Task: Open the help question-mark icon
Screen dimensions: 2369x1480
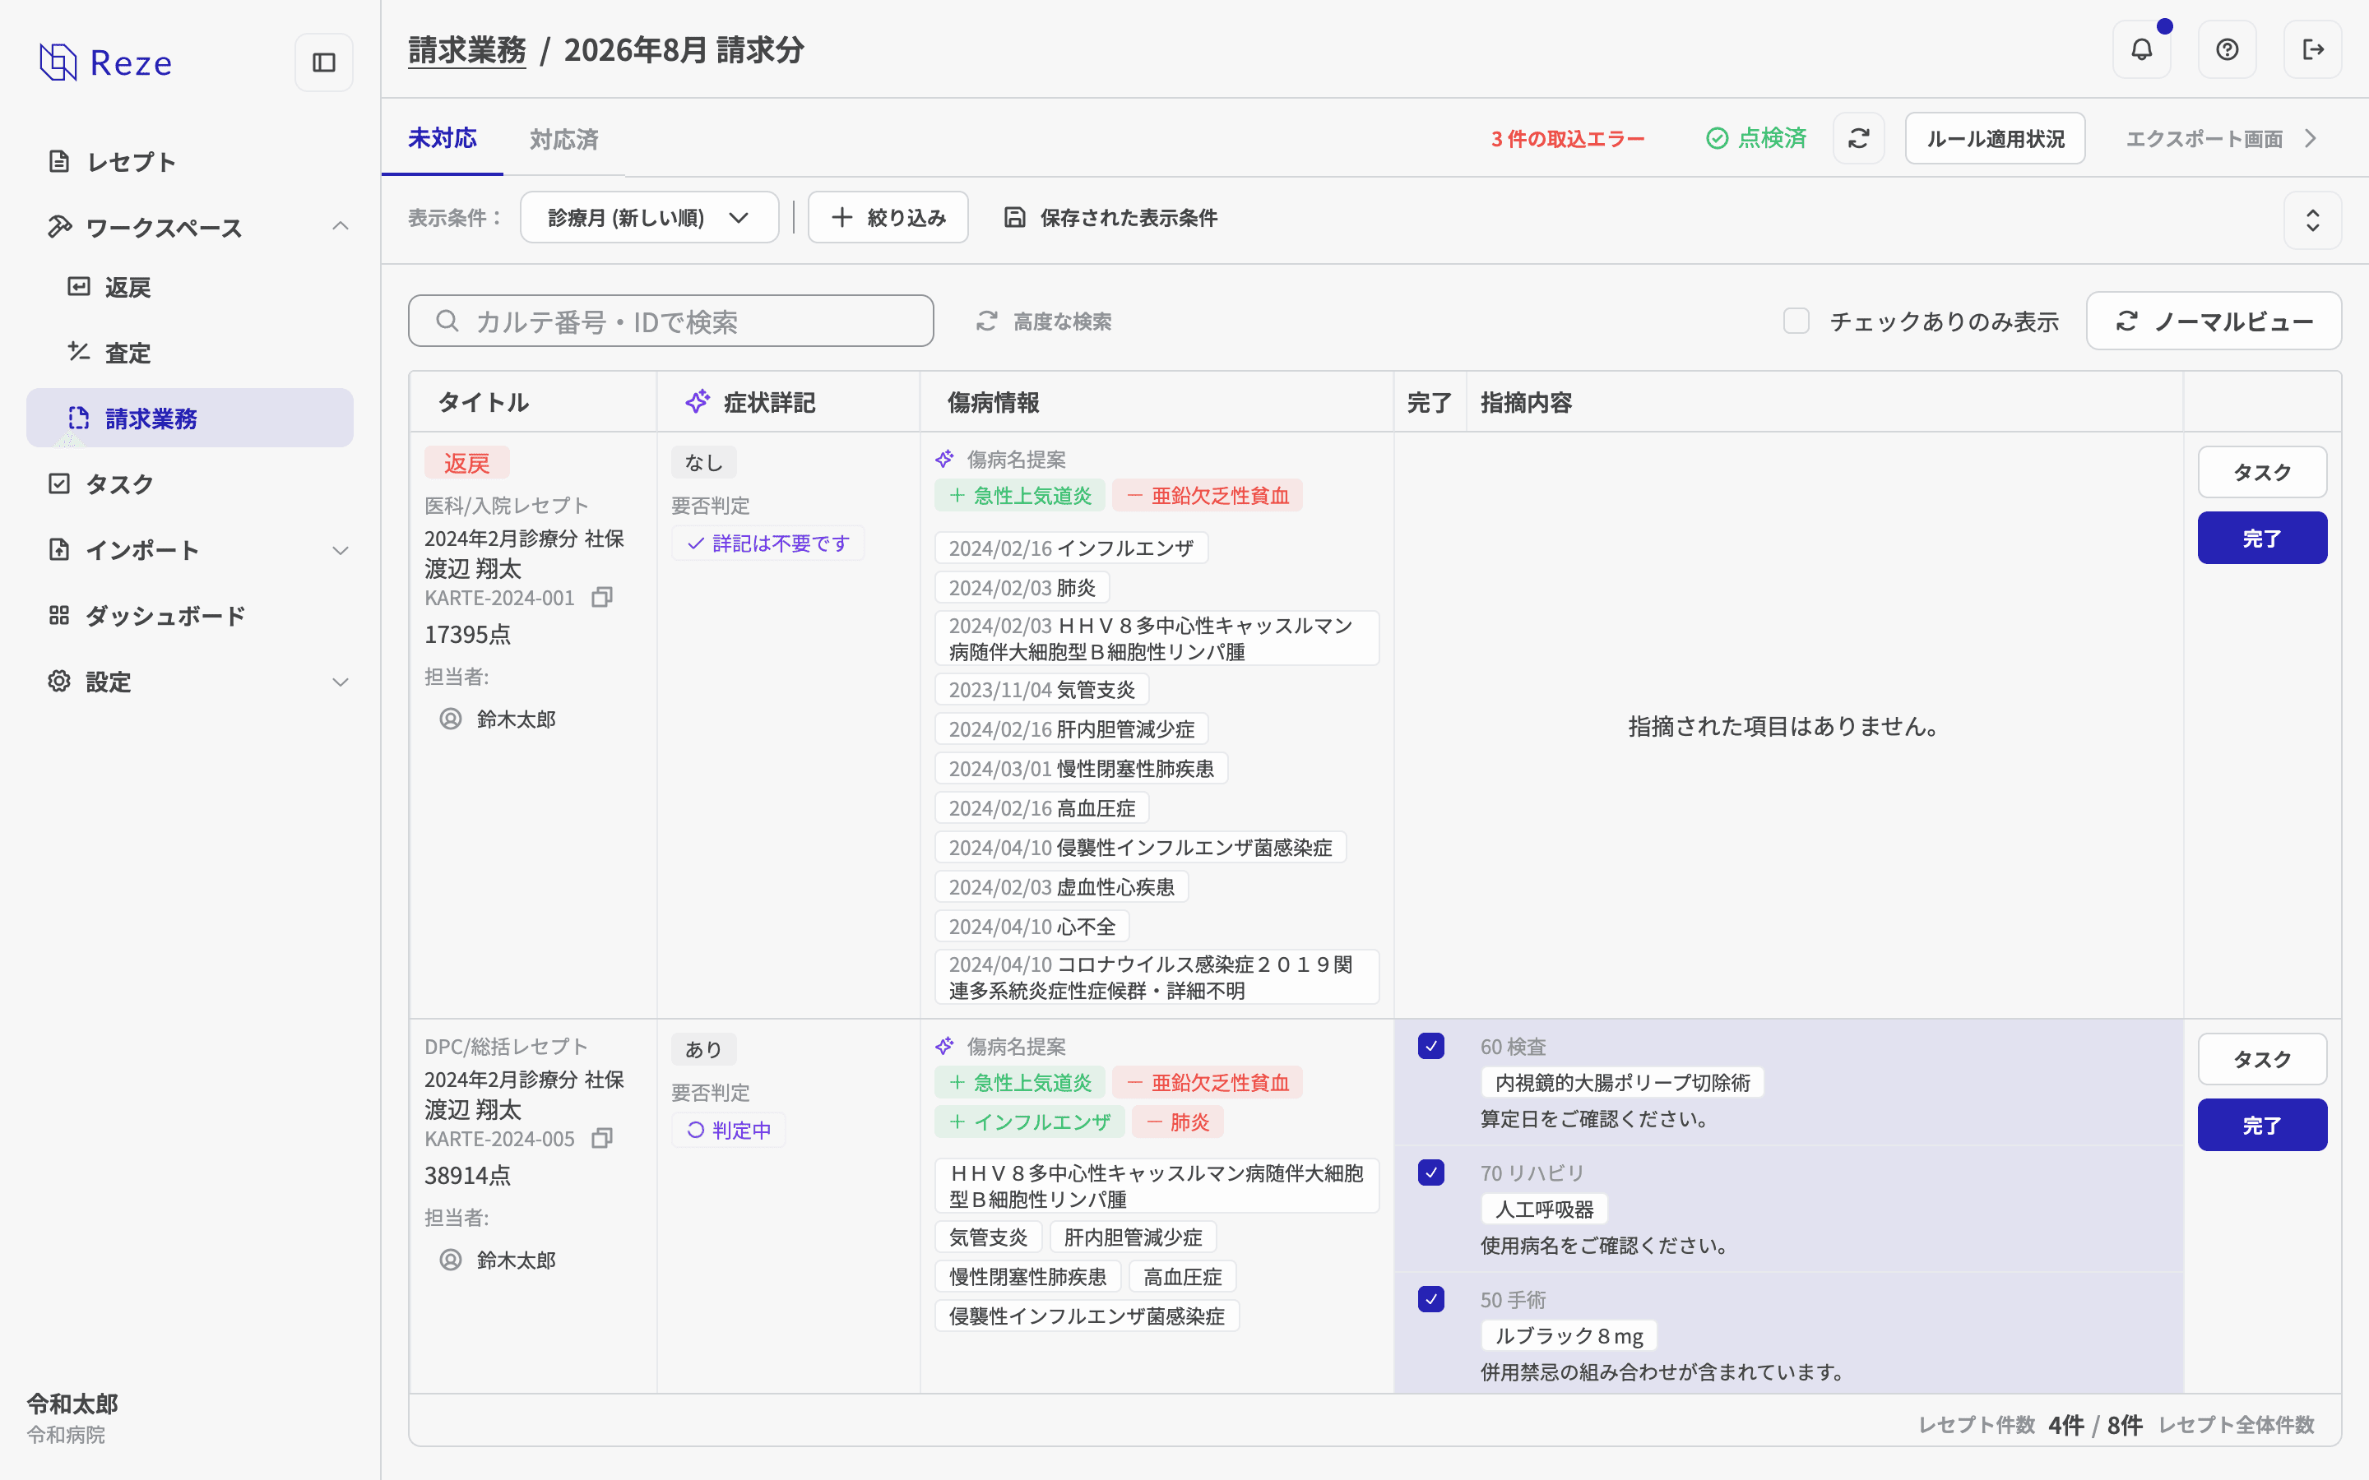Action: (2227, 50)
